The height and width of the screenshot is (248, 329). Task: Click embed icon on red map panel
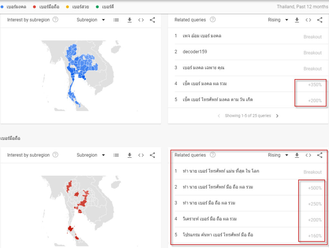point(141,155)
